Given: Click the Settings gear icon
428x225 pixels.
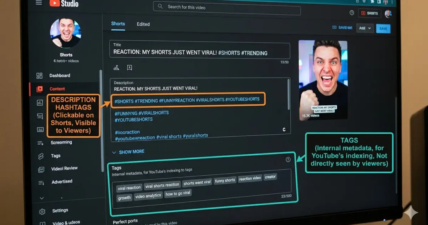Looking at the screenshot, I should point(42,211).
